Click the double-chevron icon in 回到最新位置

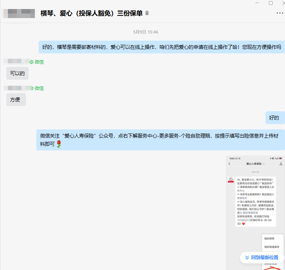click(247, 258)
